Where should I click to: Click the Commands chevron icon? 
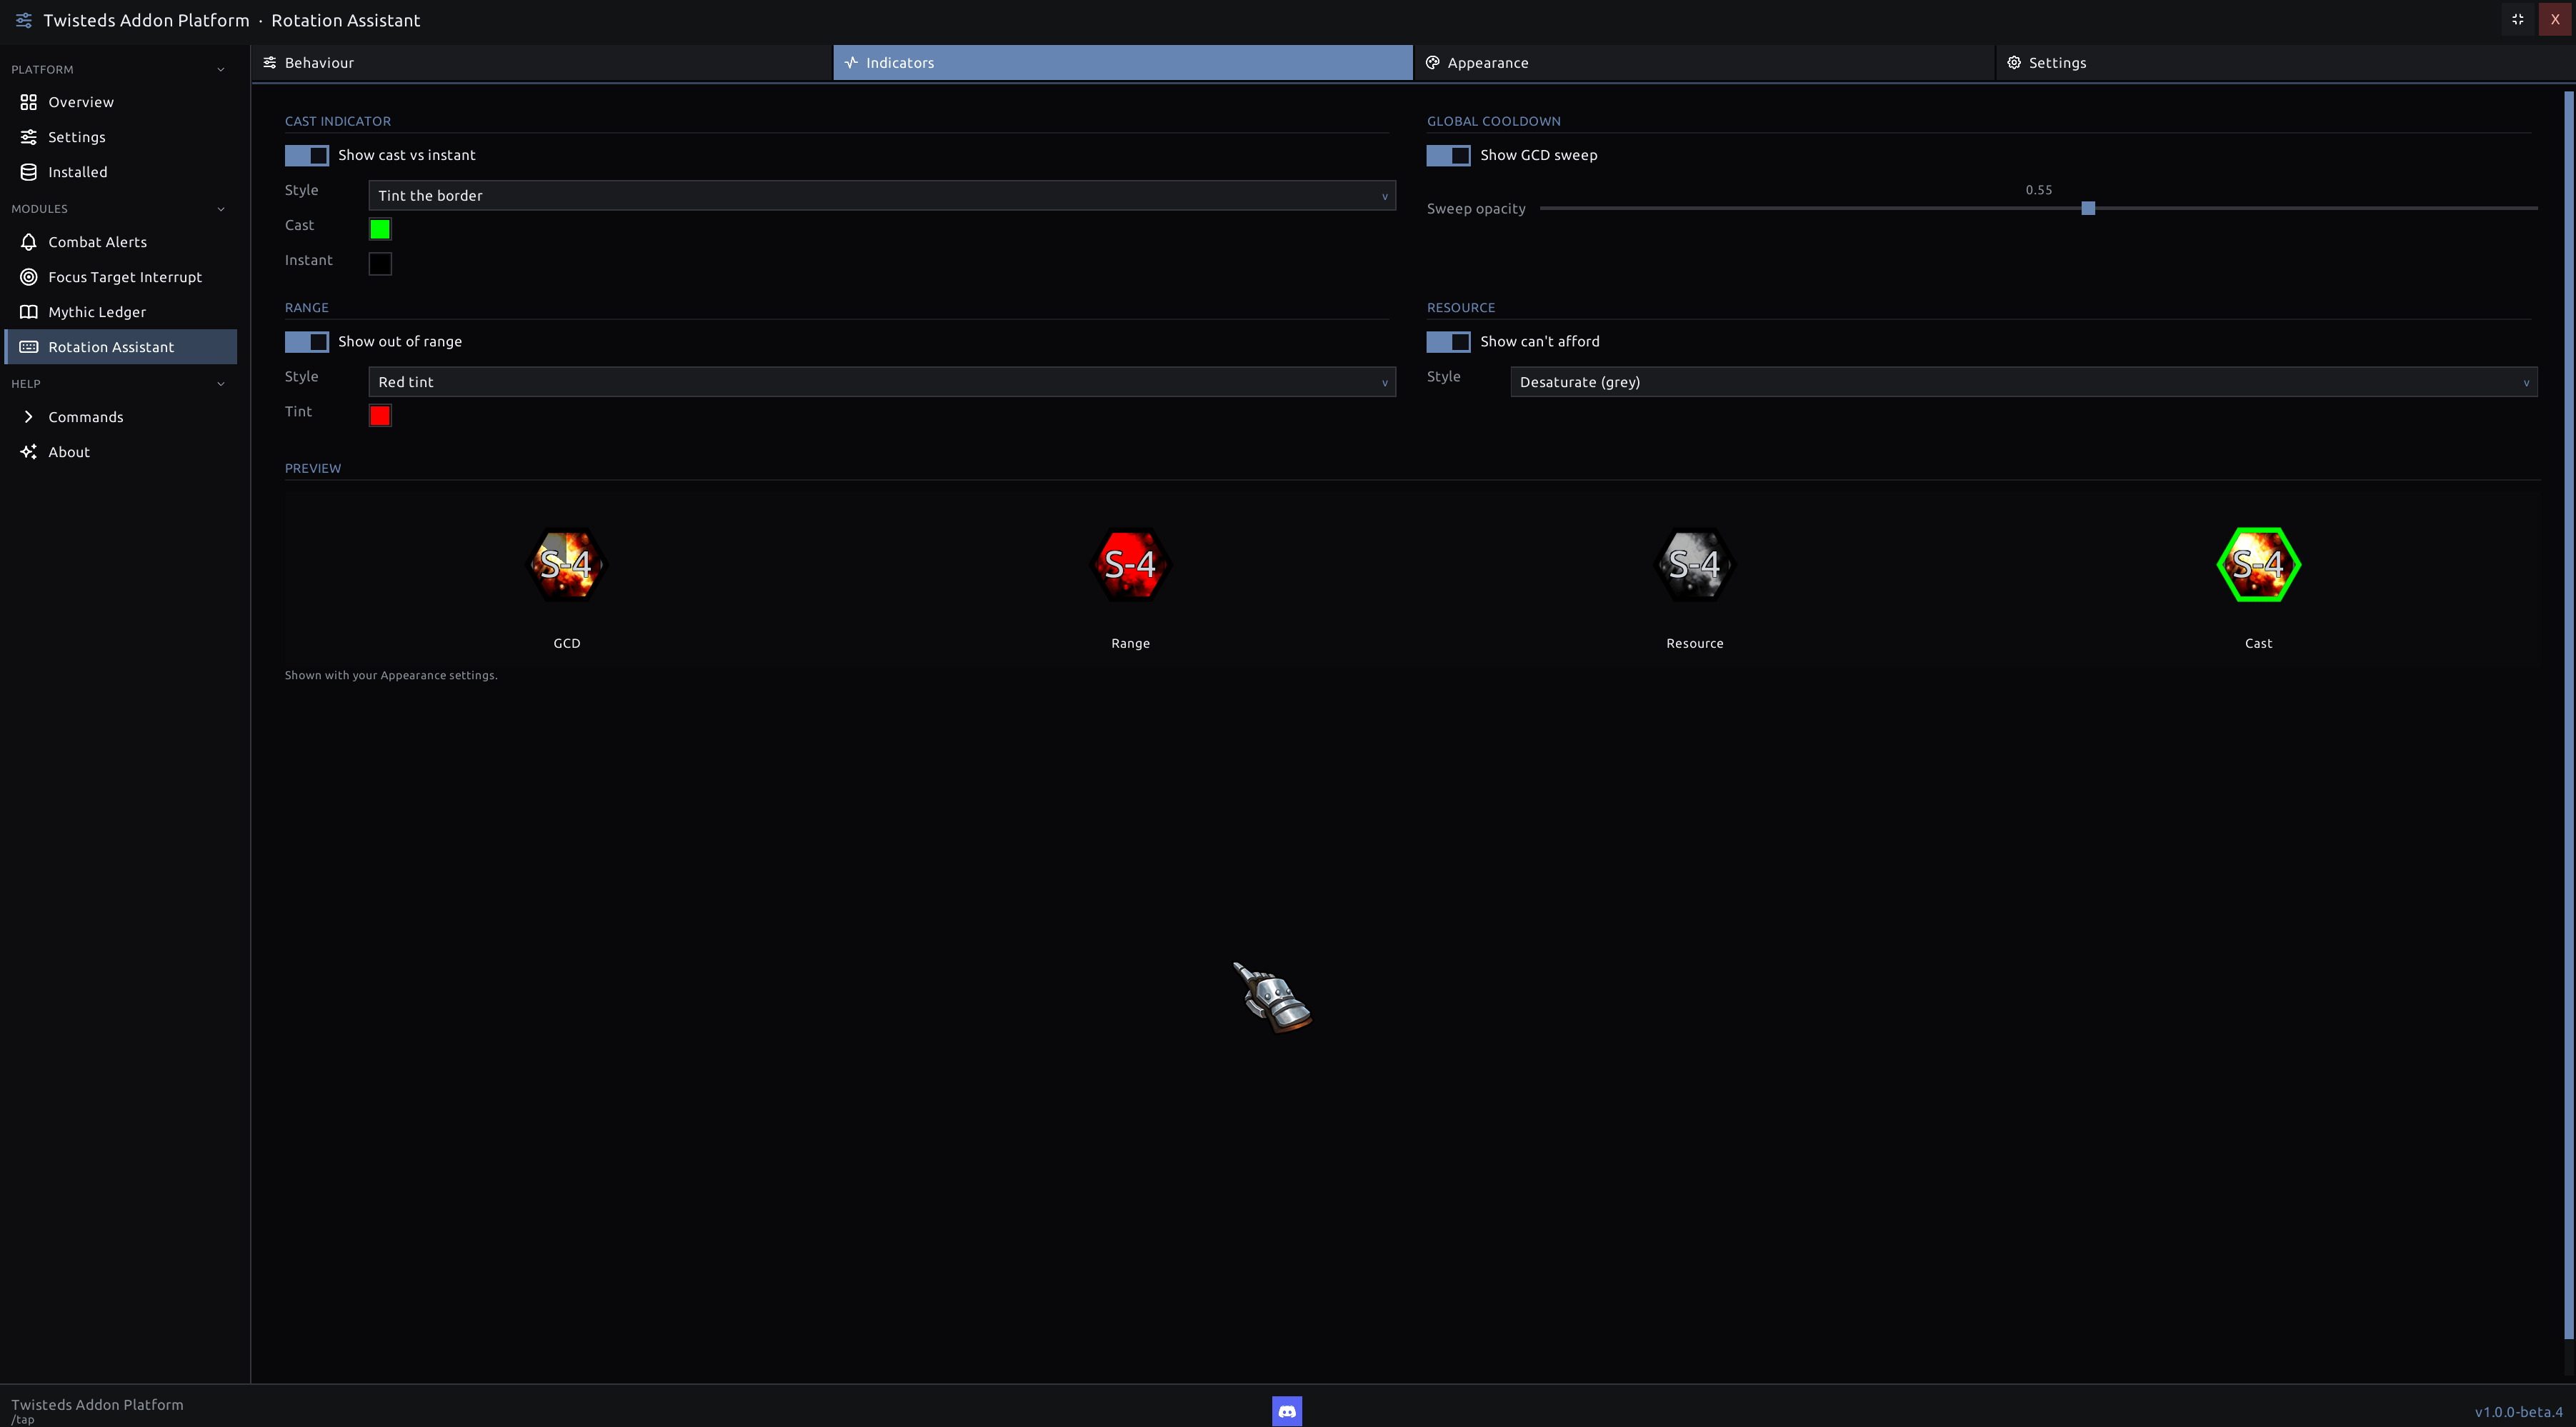click(29, 417)
